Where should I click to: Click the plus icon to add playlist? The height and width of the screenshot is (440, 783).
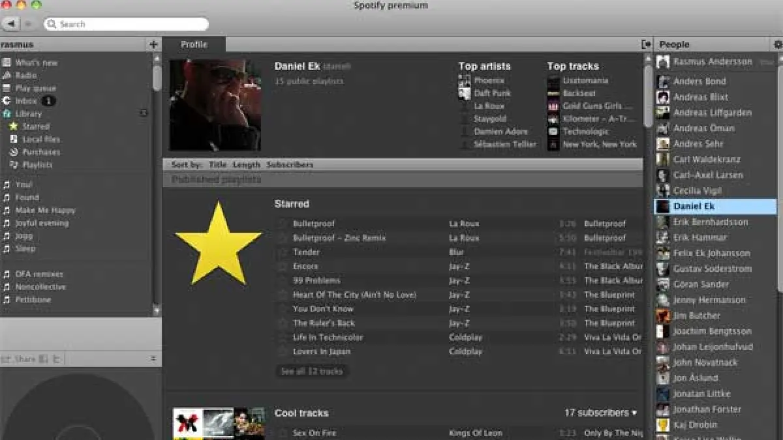coord(153,44)
